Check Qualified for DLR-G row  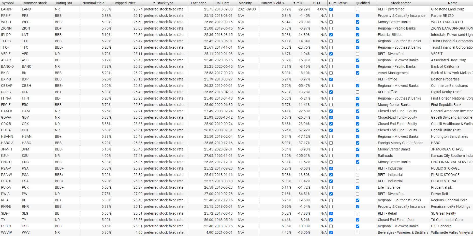pos(358,92)
